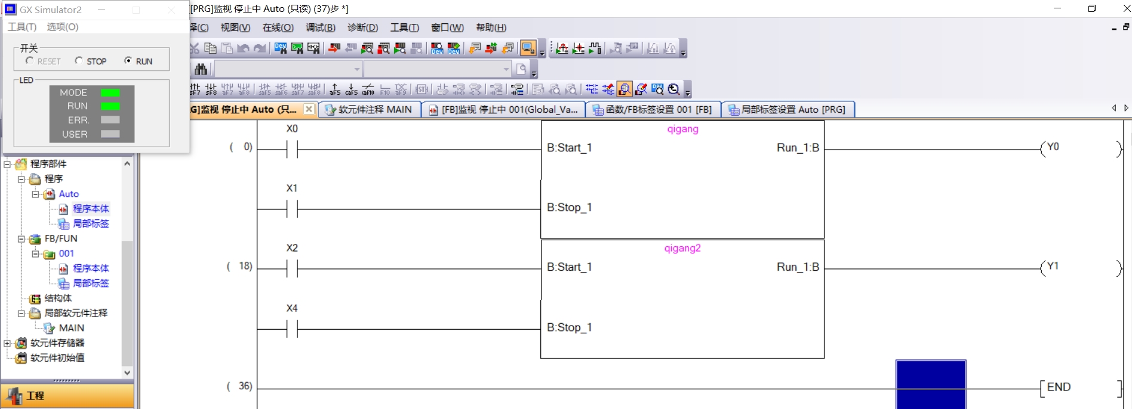
Task: Switch to the 软元件注释 MAIN tab
Action: 369,110
